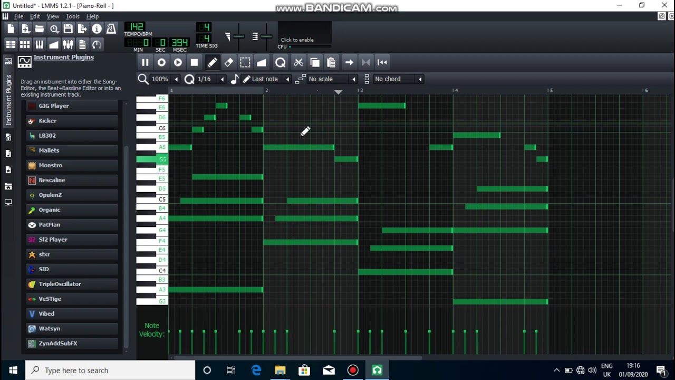Show the Beat+Bassline Editor
675x380 pixels.
point(25,44)
